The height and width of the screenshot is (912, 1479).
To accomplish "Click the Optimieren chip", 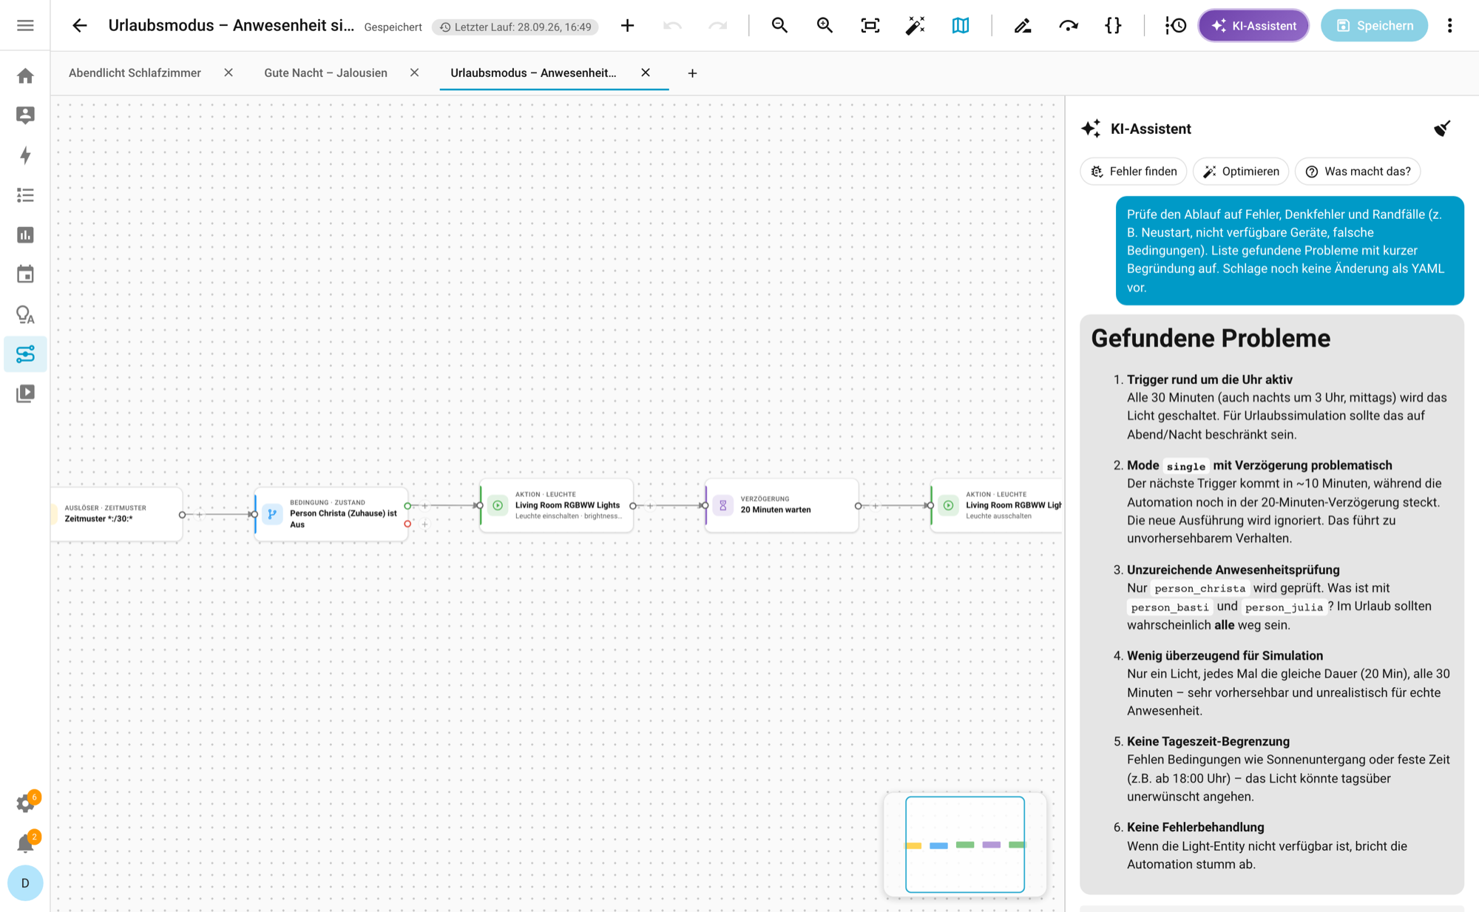I will [1241, 172].
